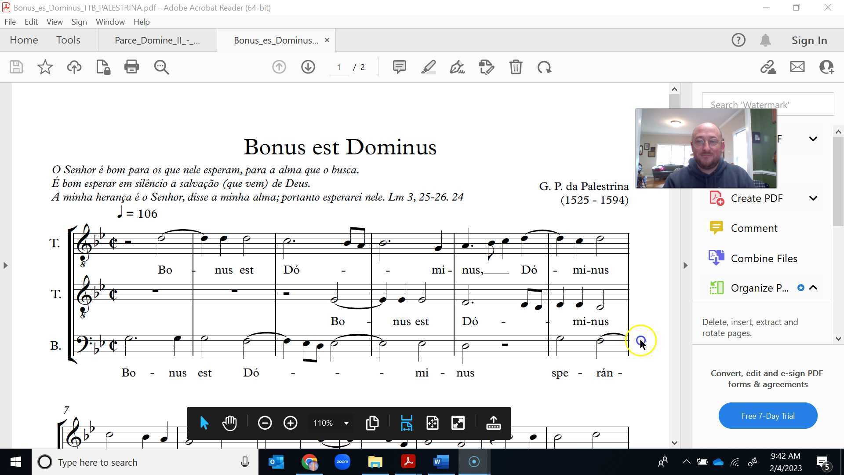Open the Combine Files tool
This screenshot has height=475, width=844.
tap(764, 258)
